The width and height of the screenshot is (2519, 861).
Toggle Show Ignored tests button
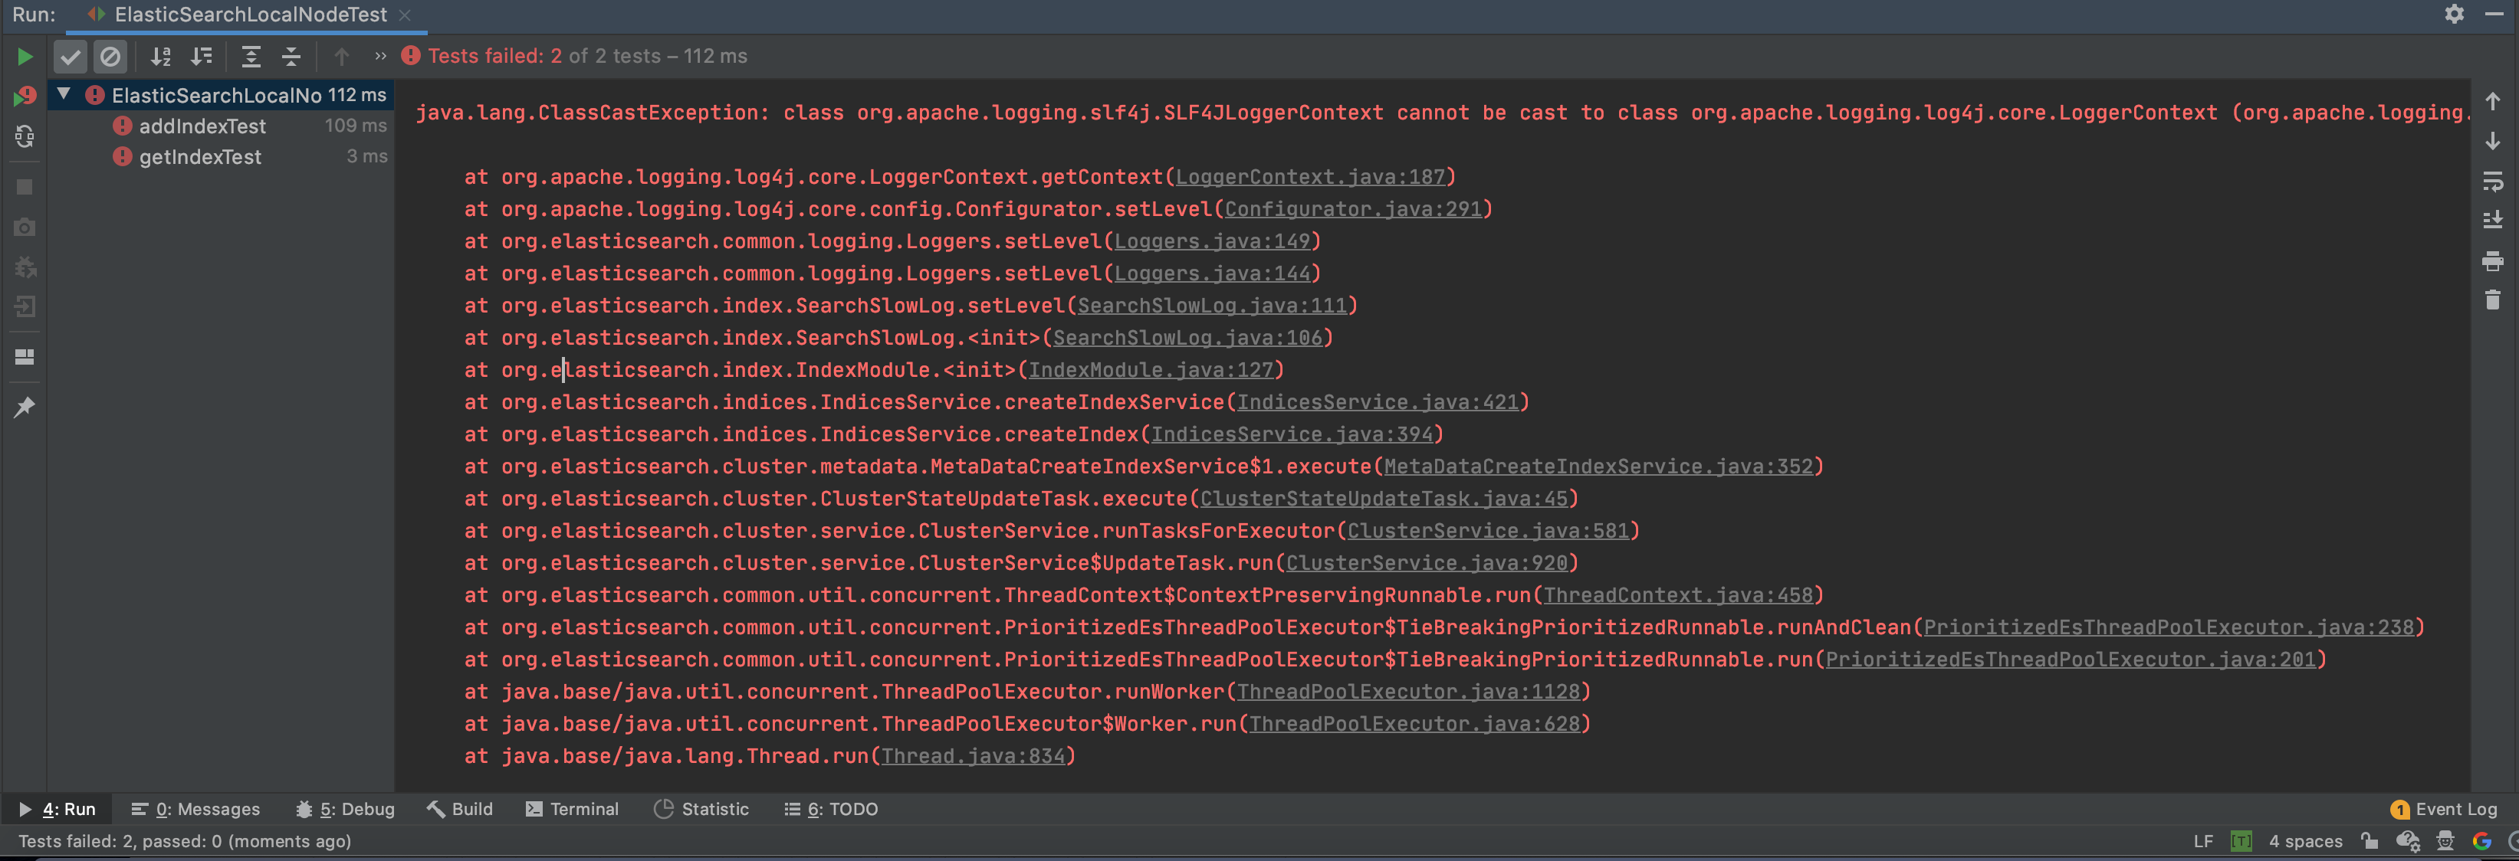coord(110,57)
